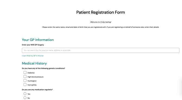The height and width of the screenshot is (100, 182).
Task: Click the "Enter your NHS GP Surgery" field label
Action: pos(33,45)
